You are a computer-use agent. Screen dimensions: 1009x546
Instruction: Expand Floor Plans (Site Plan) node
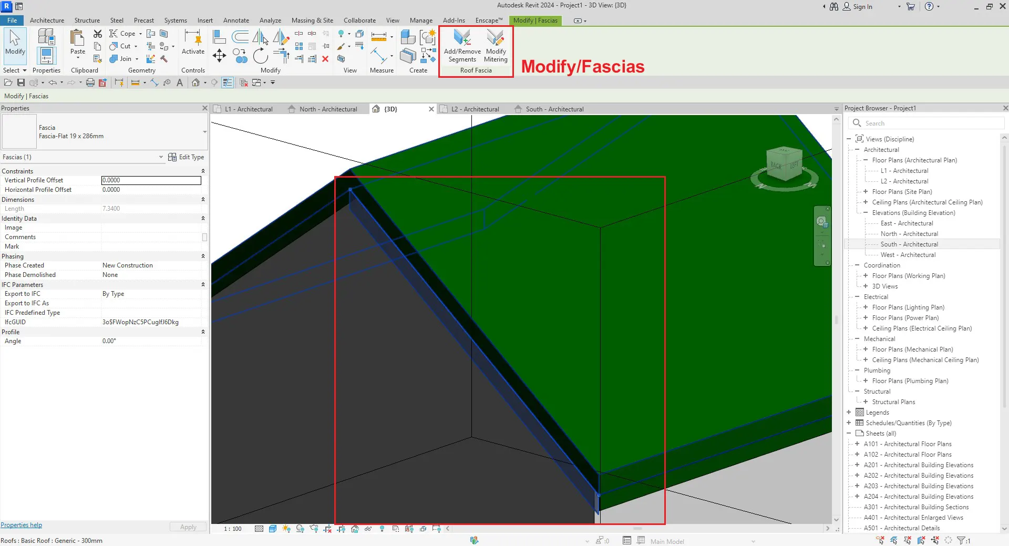(x=866, y=192)
